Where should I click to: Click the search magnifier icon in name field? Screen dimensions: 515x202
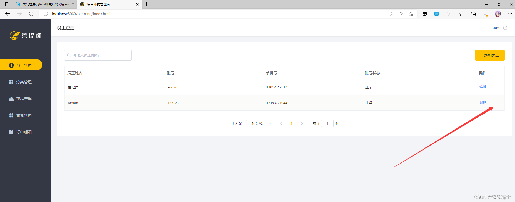pyautogui.click(x=69, y=55)
